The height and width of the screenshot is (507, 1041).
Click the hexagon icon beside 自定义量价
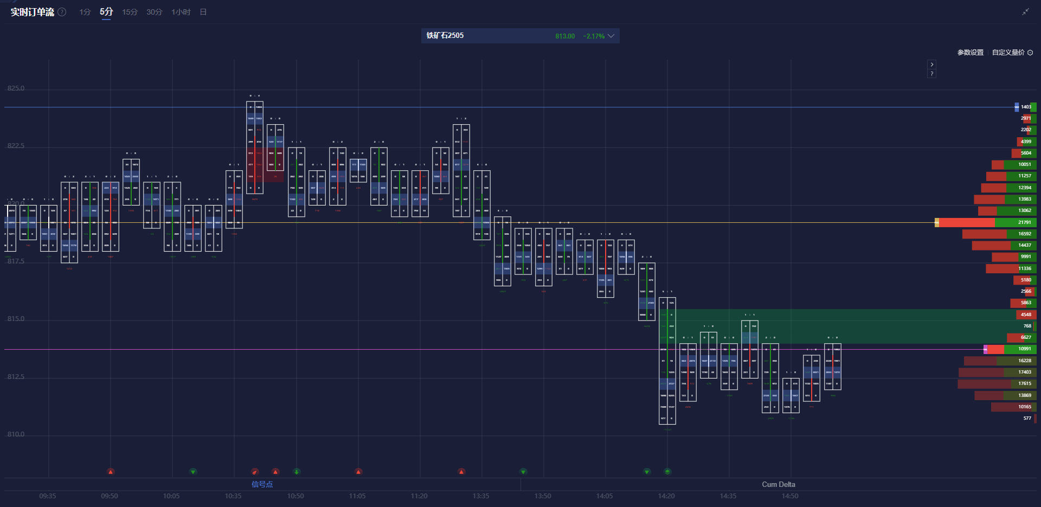pyautogui.click(x=1030, y=53)
